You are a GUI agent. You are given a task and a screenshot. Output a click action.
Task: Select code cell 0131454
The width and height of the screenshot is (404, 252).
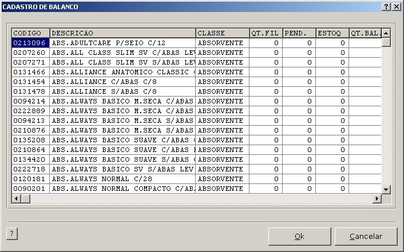coord(31,82)
